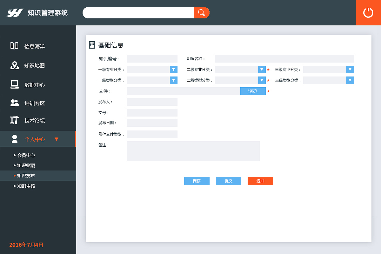The width and height of the screenshot is (381, 254).
Task: Open the 三级专业分类 dropdown
Action: [350, 69]
